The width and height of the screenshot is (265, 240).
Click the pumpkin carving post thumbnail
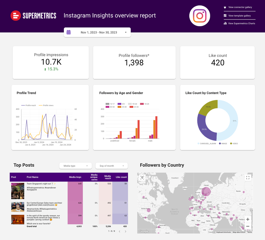pyautogui.click(x=18, y=219)
